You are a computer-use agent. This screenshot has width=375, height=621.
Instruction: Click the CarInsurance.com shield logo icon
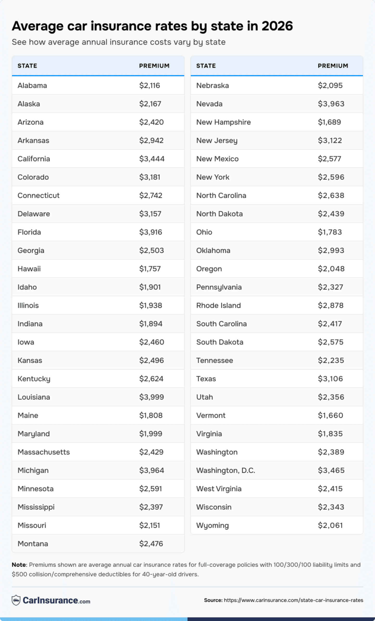tap(16, 600)
